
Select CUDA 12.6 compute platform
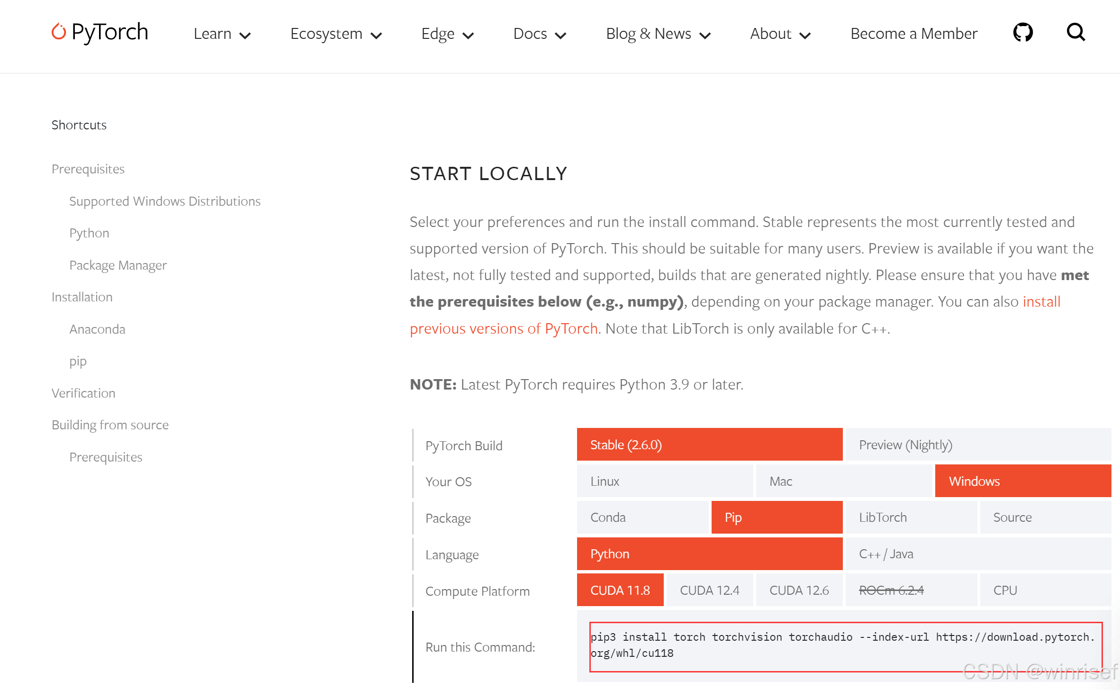799,590
